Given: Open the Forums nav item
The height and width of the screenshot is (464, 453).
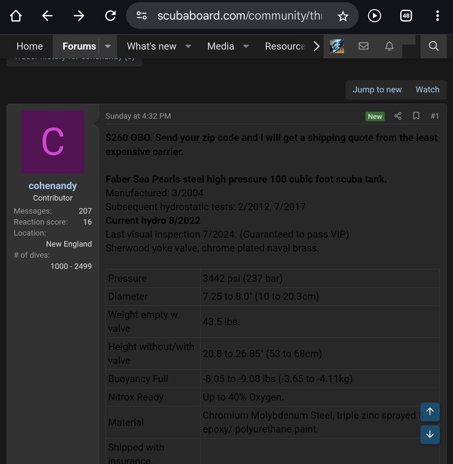Looking at the screenshot, I should click(79, 46).
